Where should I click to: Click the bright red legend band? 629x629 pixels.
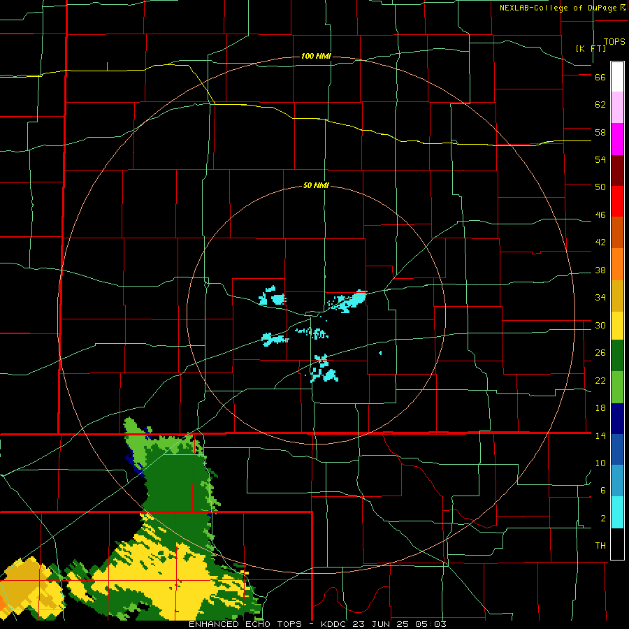(x=617, y=201)
